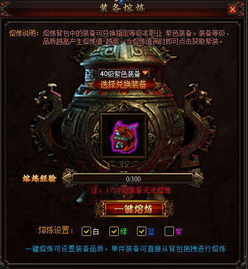The image size is (248, 269).
Task: Click the 选择兑换装备 banner
Action: [x=123, y=85]
